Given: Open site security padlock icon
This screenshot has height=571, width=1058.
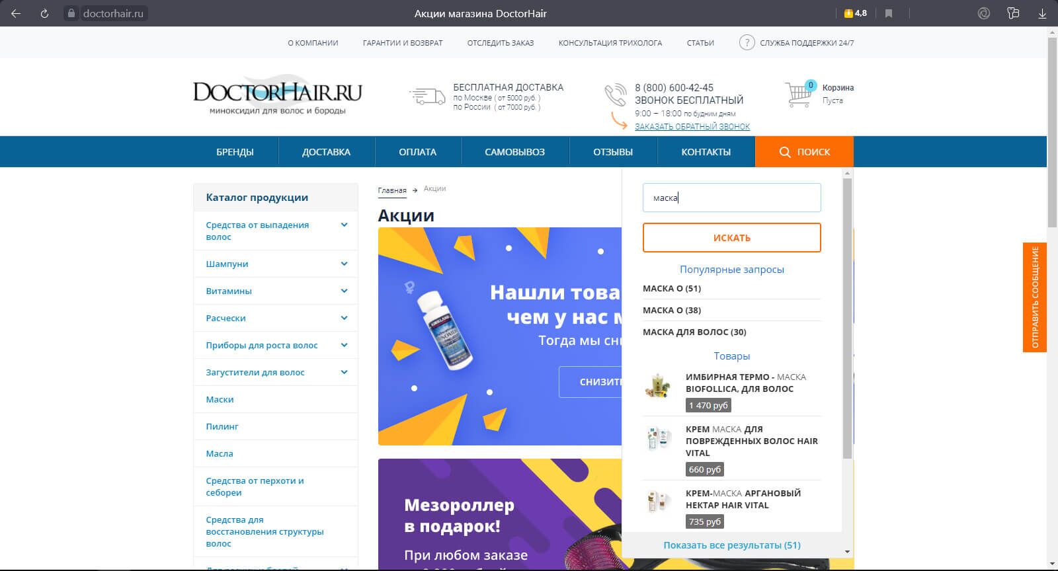Looking at the screenshot, I should 71,13.
